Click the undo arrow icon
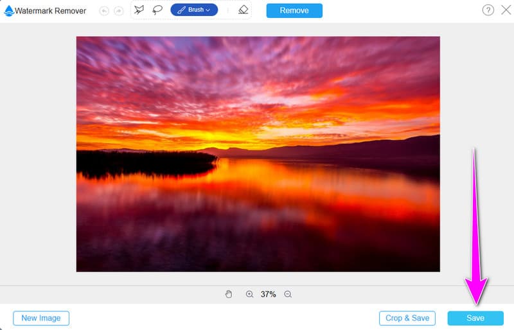The height and width of the screenshot is (330, 514). [103, 11]
